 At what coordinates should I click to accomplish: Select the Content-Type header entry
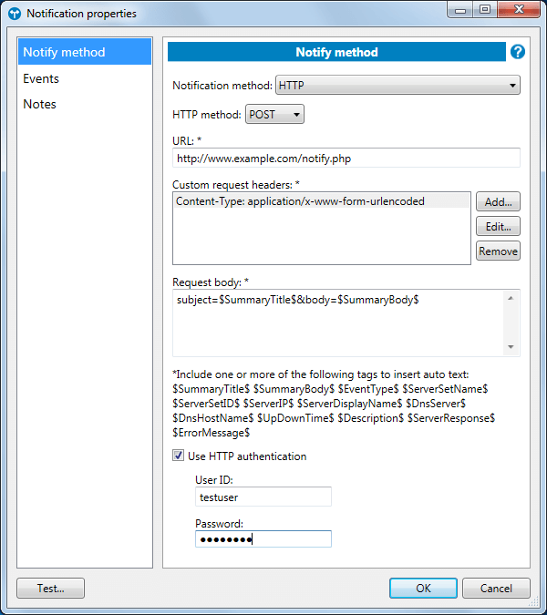(x=301, y=201)
